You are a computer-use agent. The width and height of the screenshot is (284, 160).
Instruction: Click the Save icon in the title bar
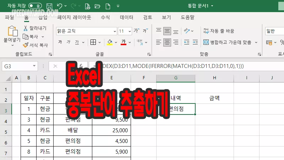[x=49, y=6]
